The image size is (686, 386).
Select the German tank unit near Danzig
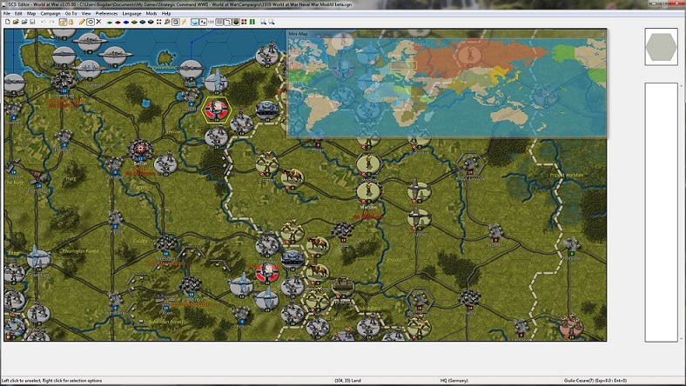(x=267, y=110)
